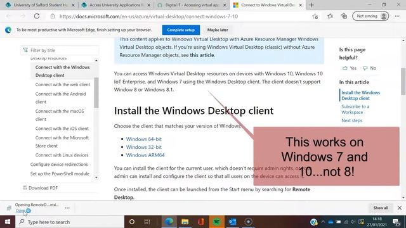This screenshot has height=228, width=406.
Task: Open File Explorer from taskbar
Action: point(185,222)
